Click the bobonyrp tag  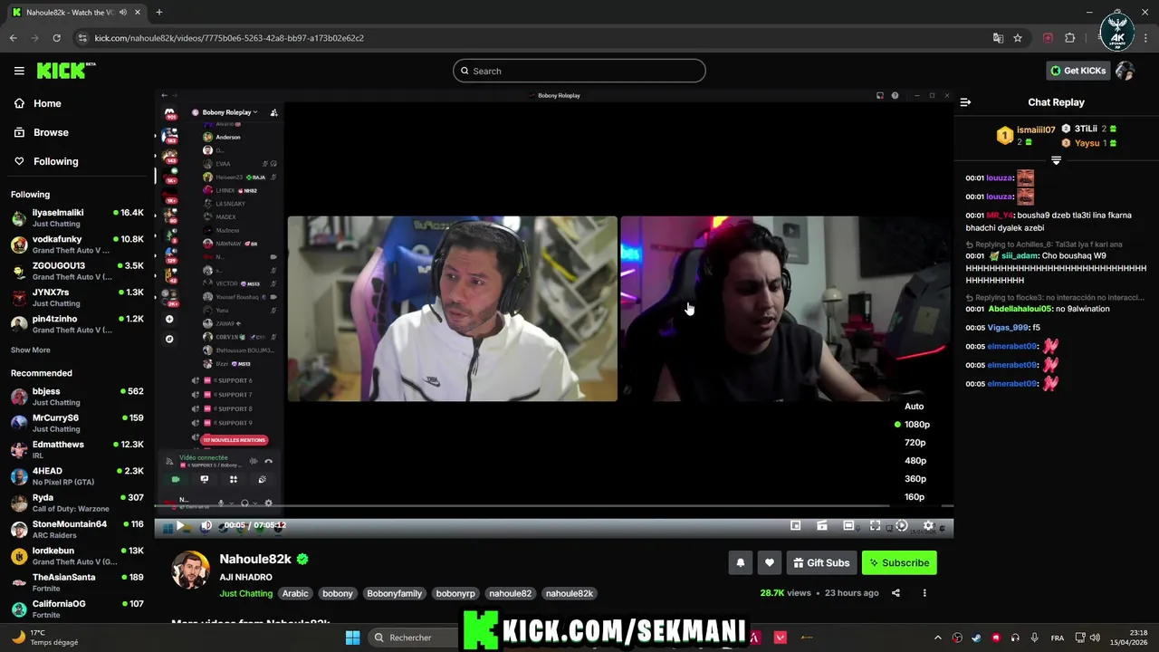click(x=455, y=593)
